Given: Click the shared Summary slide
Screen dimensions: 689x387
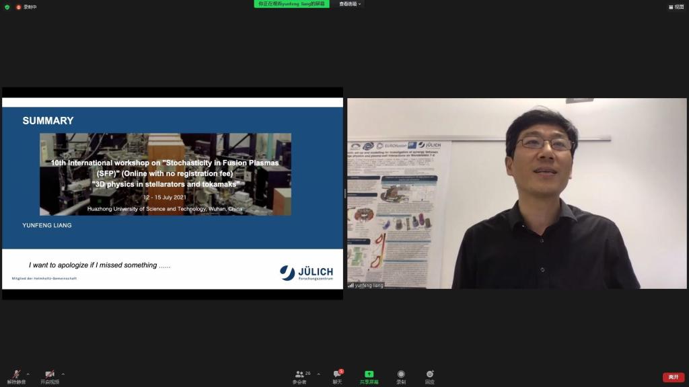Looking at the screenshot, I should coord(172,193).
